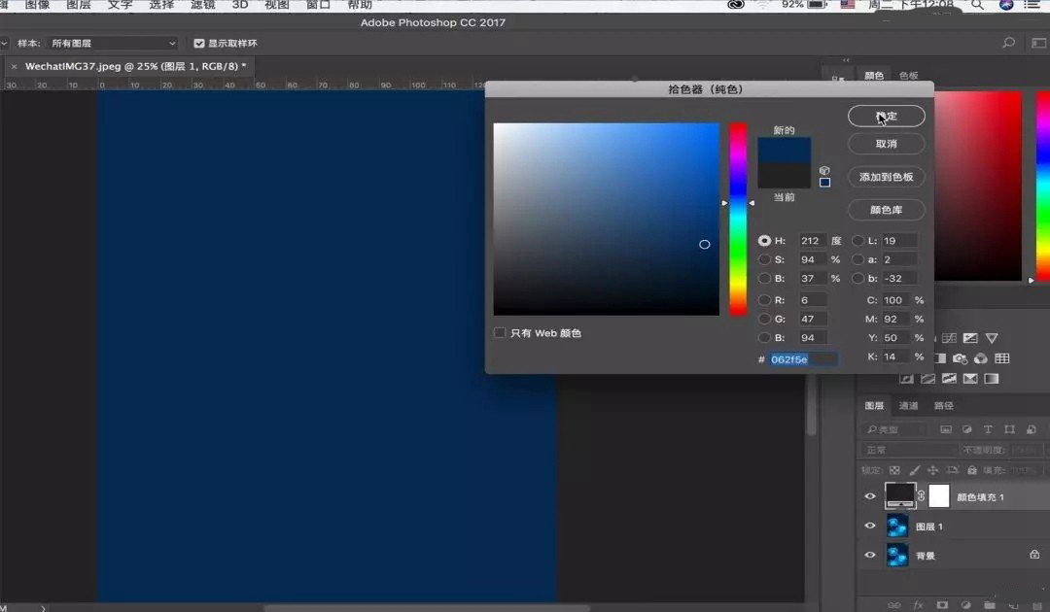Open 样本 所有图层 dropdown
1050x612 pixels.
click(113, 43)
